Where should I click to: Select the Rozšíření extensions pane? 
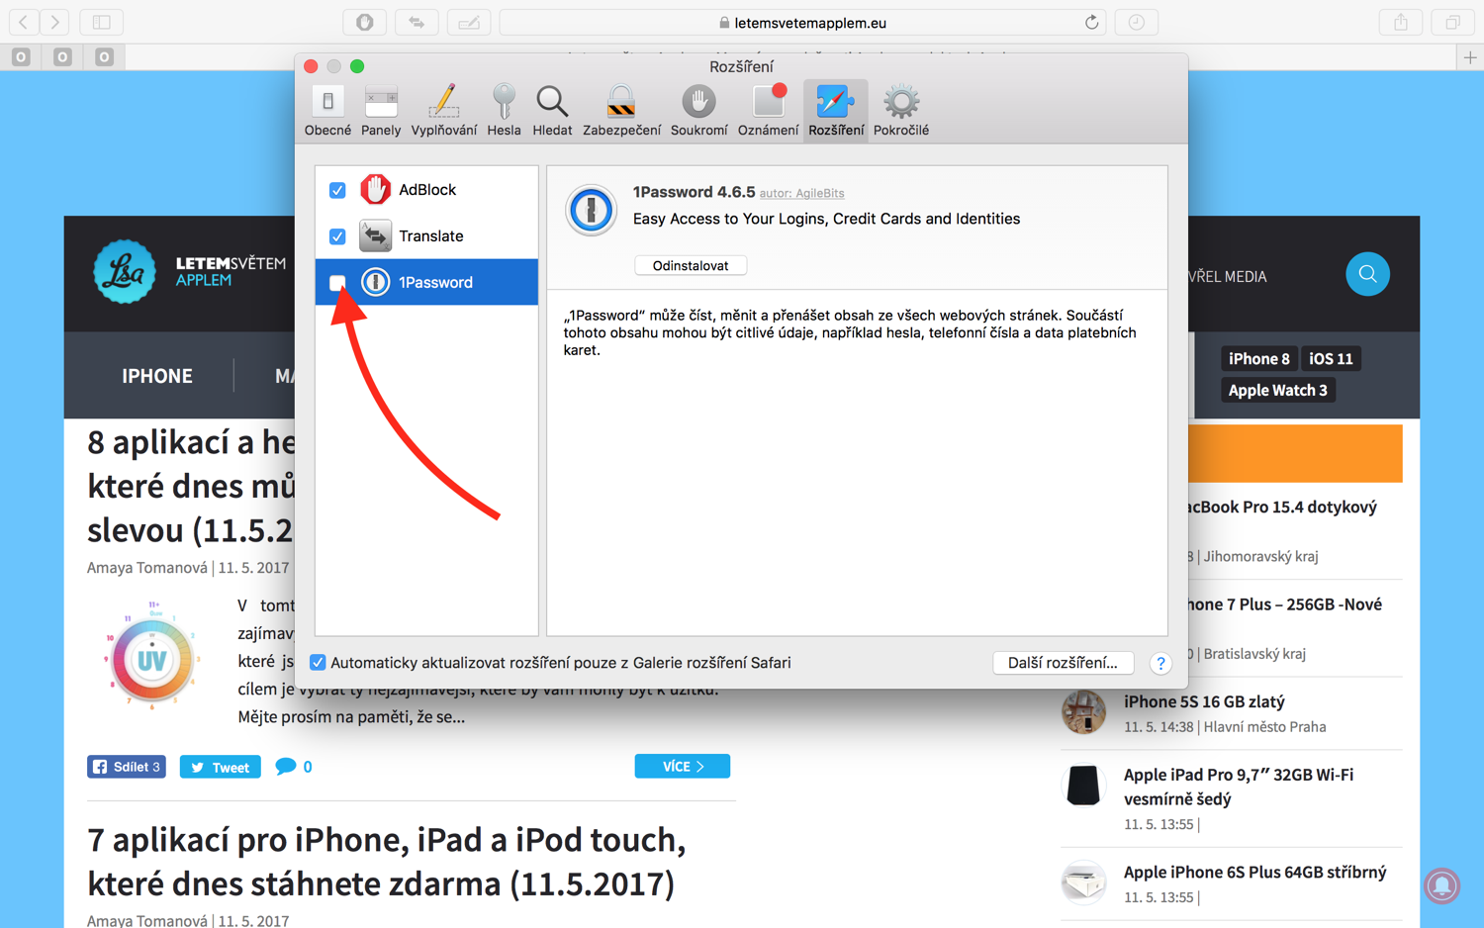click(836, 111)
